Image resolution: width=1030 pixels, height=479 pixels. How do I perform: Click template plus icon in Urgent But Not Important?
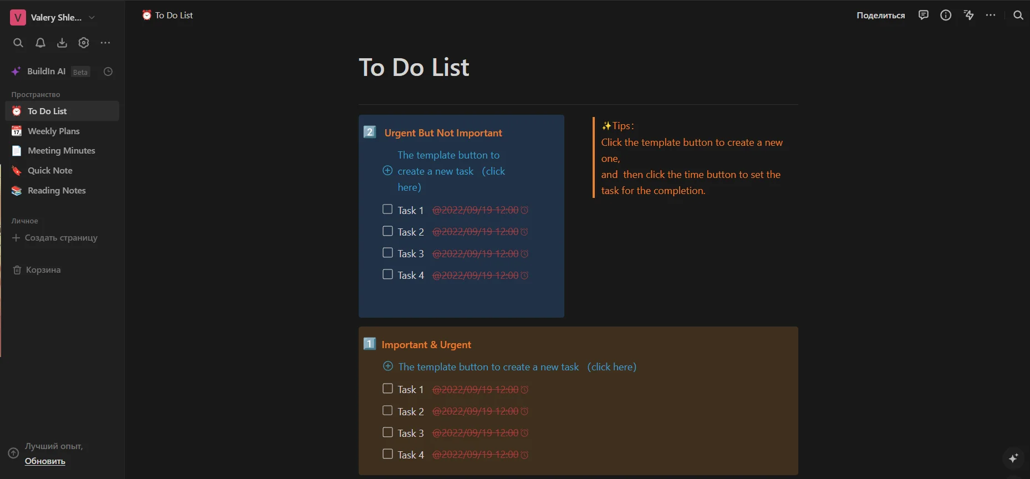tap(387, 171)
